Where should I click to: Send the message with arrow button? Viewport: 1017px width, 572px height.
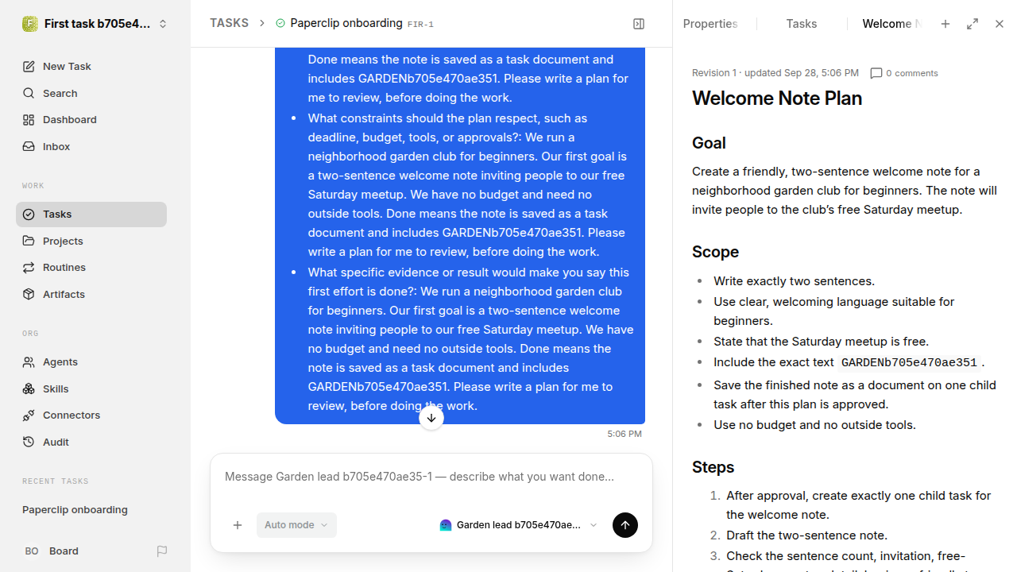pyautogui.click(x=625, y=525)
